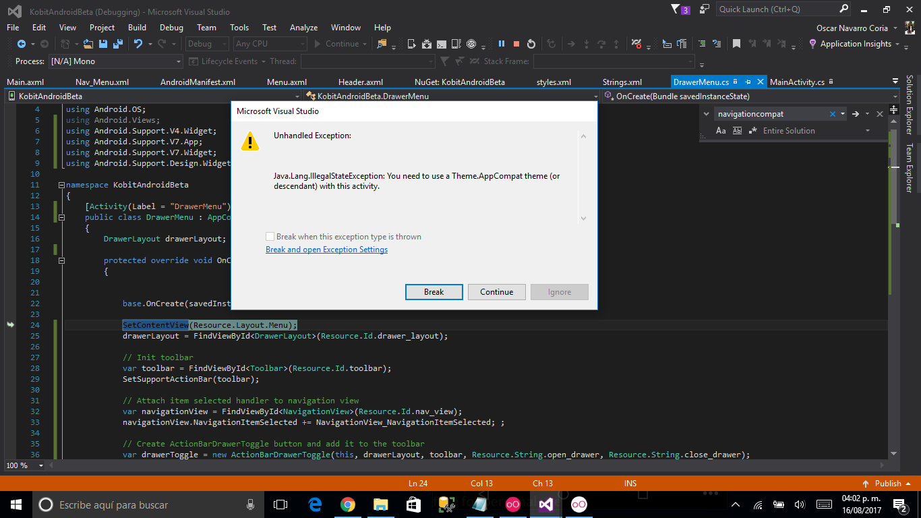Close the Find panel
This screenshot has height=518, width=921.
click(881, 114)
